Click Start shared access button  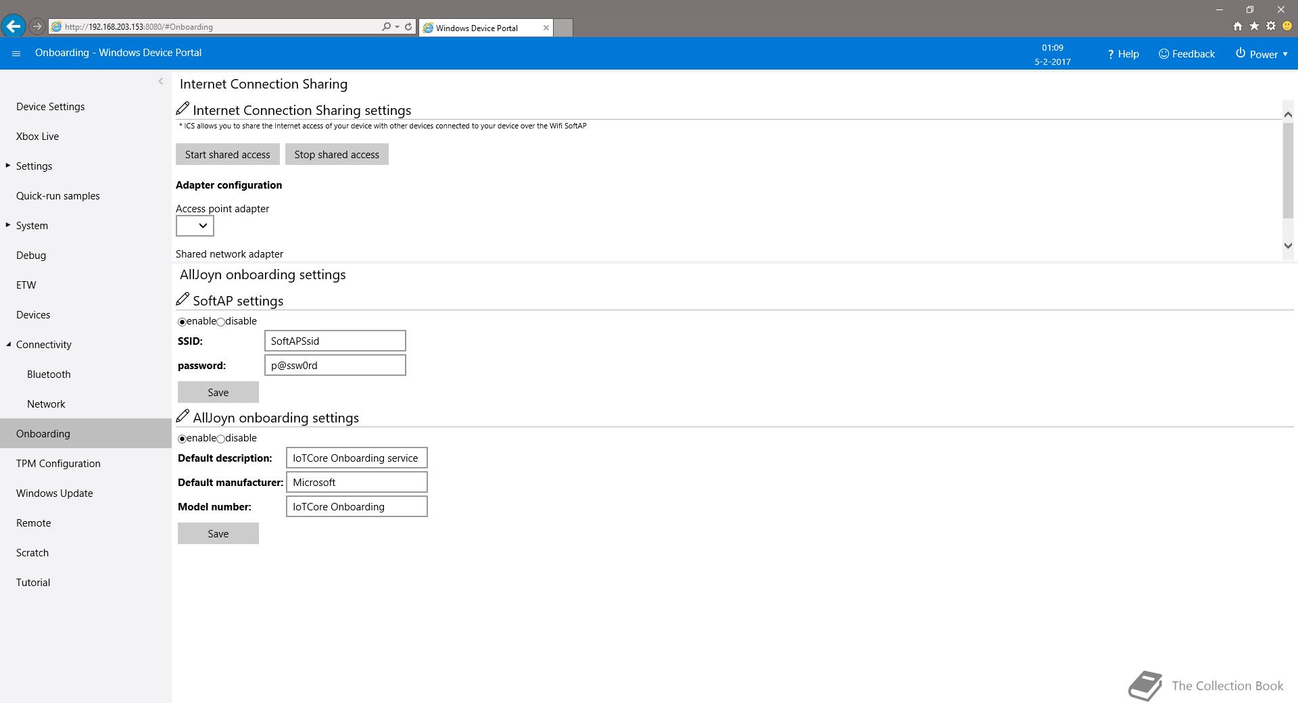click(x=227, y=154)
